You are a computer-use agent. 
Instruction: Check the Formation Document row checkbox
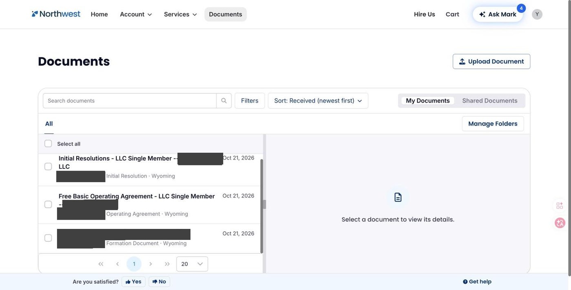click(x=48, y=238)
